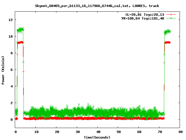
Task: Click y-axis tick label 6
Action: coord(12,70)
